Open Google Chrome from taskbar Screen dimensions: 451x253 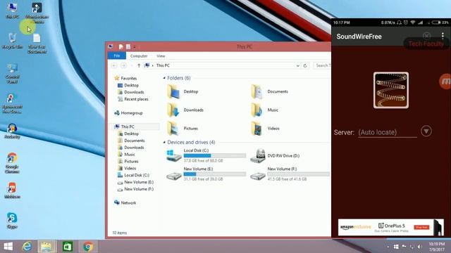click(88, 247)
